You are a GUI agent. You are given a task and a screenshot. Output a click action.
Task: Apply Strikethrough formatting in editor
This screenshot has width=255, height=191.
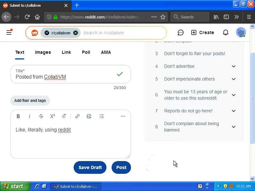pyautogui.click(x=41, y=116)
